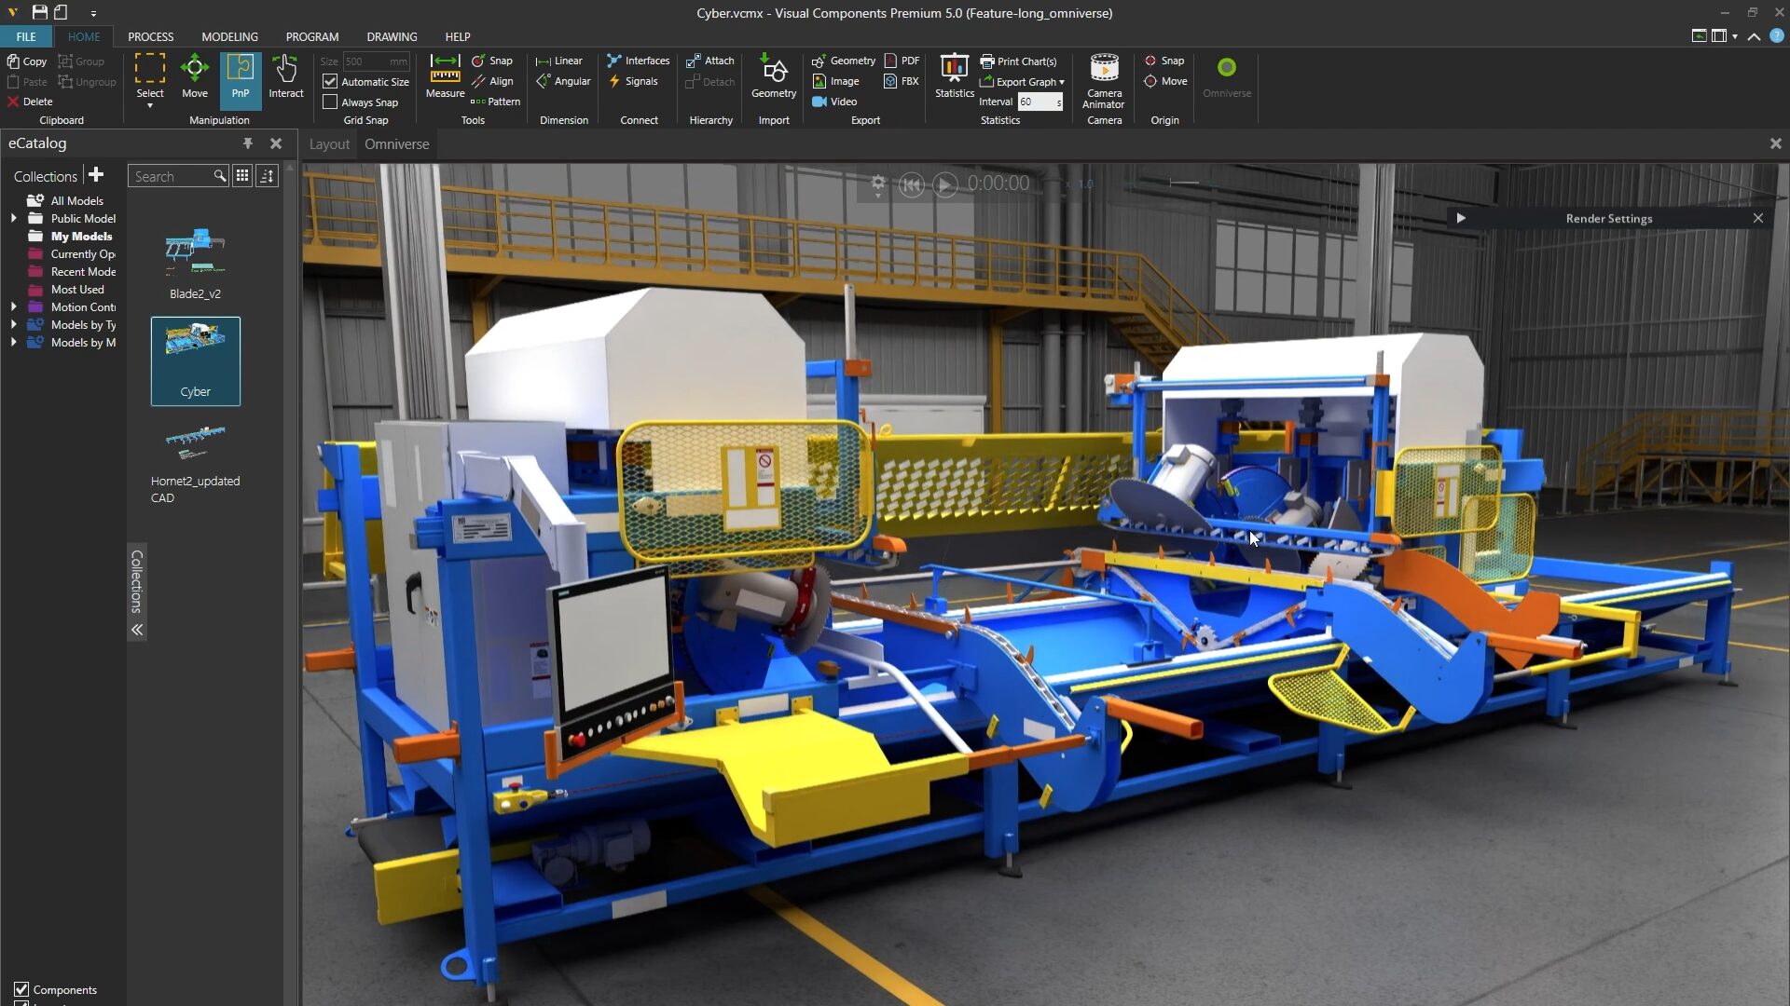The height and width of the screenshot is (1006, 1790).
Task: Expand the Public Models collection
Action: point(13,218)
